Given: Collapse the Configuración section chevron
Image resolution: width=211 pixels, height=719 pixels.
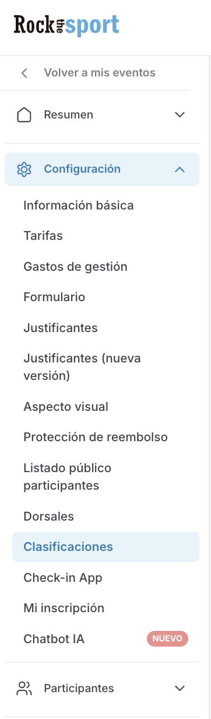Looking at the screenshot, I should tap(180, 169).
